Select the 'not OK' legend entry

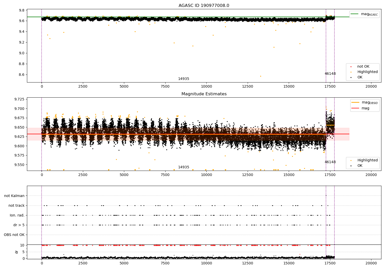363,67
